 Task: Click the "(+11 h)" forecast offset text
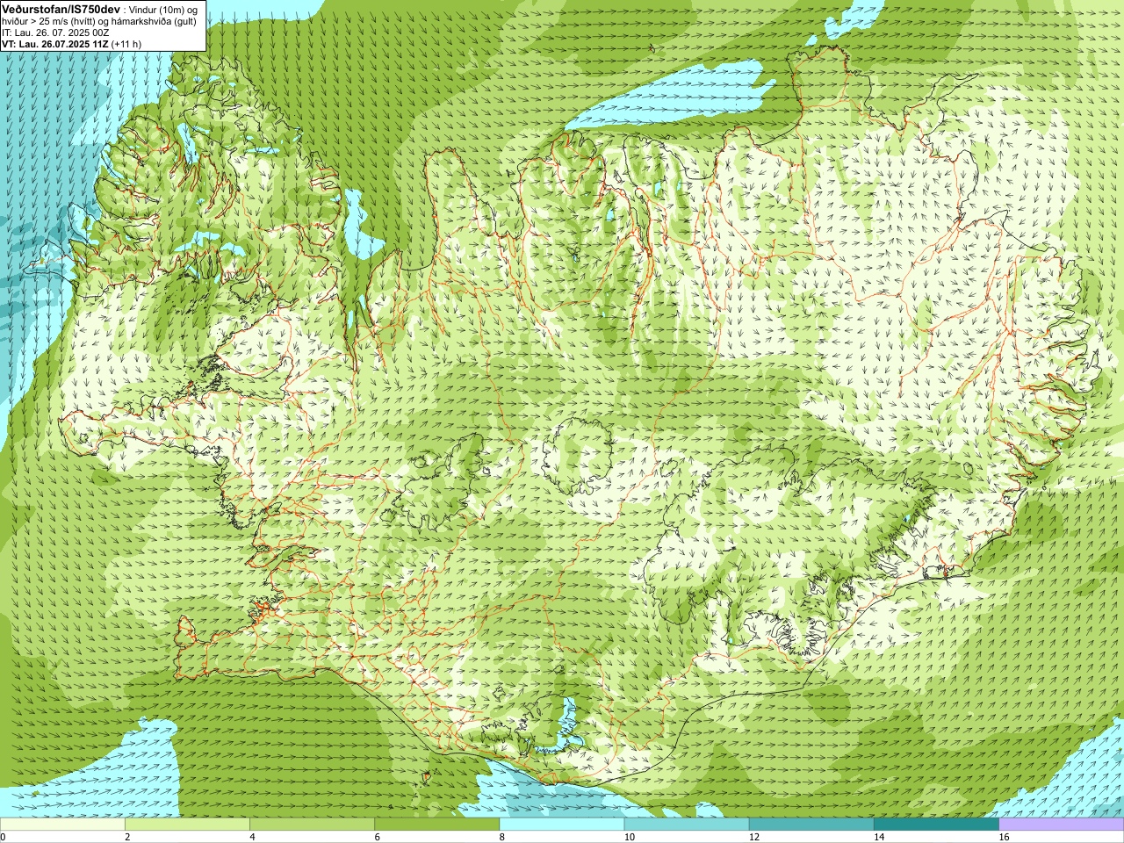pyautogui.click(x=126, y=44)
